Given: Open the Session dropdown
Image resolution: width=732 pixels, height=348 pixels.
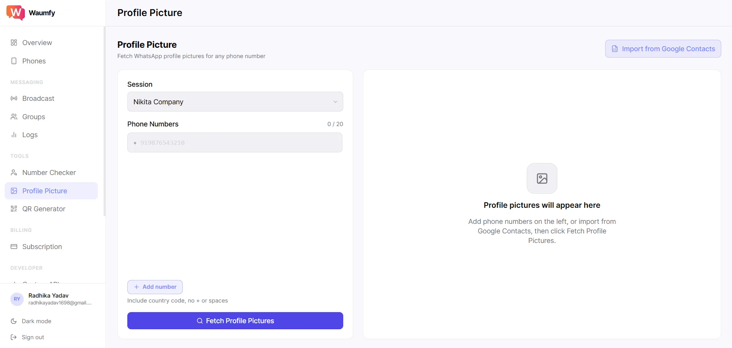Looking at the screenshot, I should 235,102.
